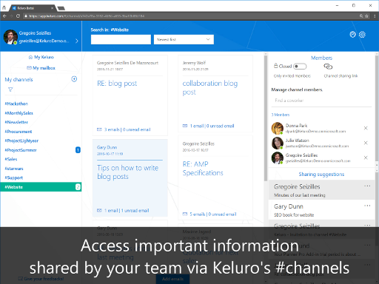Screen dimensions: 379x284
Task: Click the channel filter funnel icon
Action: [10, 89]
